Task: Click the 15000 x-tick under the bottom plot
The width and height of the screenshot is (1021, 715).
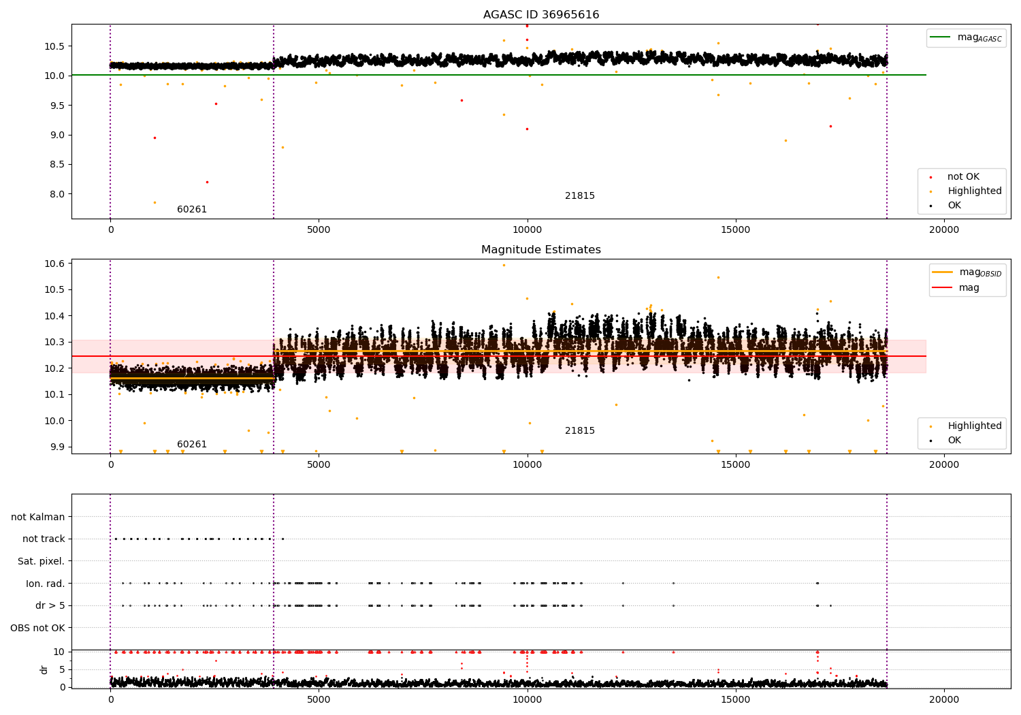Action: (x=736, y=699)
